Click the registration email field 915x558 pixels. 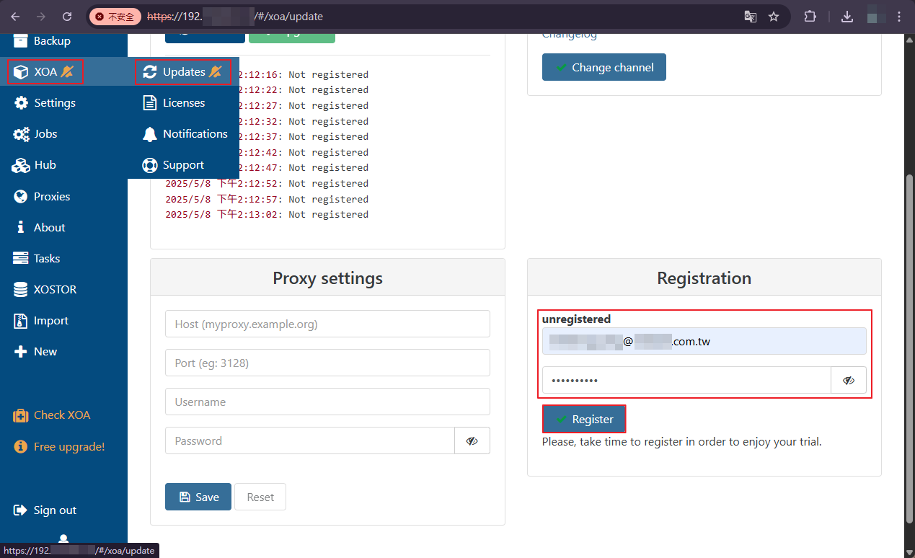click(x=704, y=341)
